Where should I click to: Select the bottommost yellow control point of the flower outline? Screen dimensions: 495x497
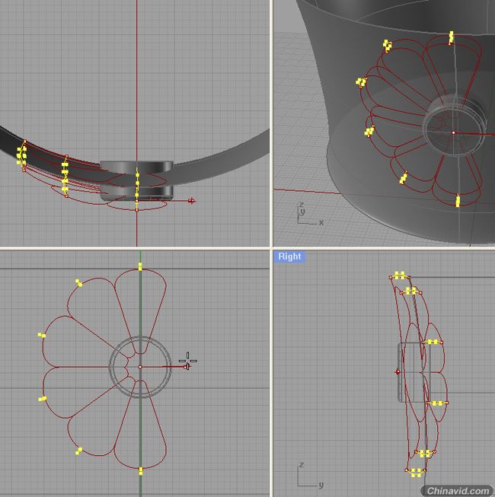coord(141,471)
